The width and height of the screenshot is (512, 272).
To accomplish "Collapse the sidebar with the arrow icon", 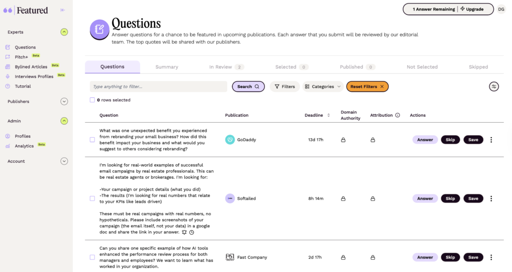I will tap(62, 10).
